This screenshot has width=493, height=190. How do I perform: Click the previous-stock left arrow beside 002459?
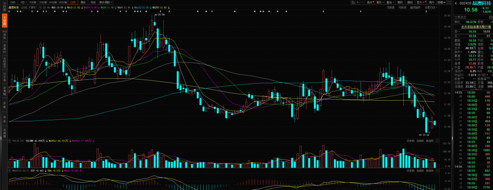click(456, 3)
